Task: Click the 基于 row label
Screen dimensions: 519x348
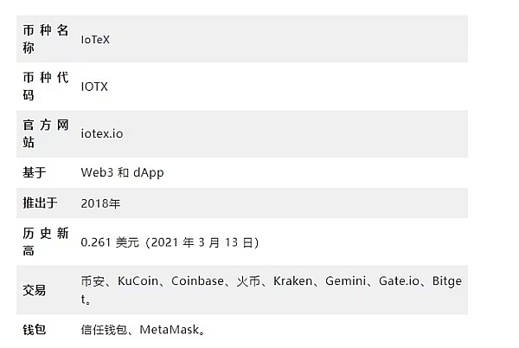Action: 35,172
